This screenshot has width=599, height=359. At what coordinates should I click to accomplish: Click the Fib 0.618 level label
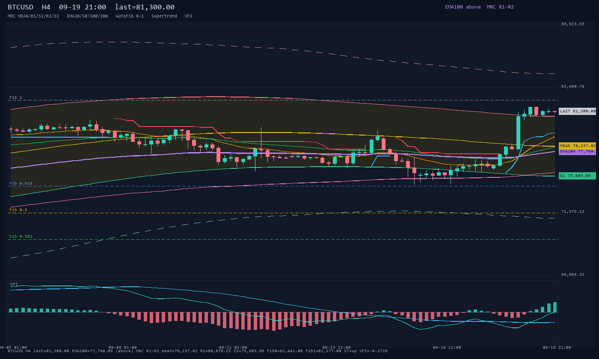tap(21, 183)
